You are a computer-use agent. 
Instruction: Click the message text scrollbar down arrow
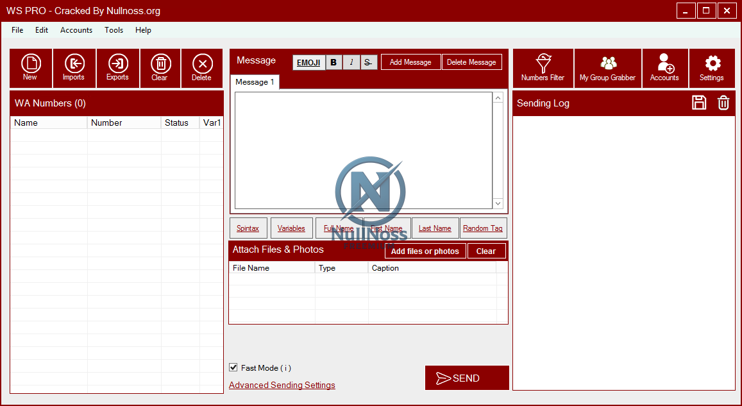[x=498, y=203]
